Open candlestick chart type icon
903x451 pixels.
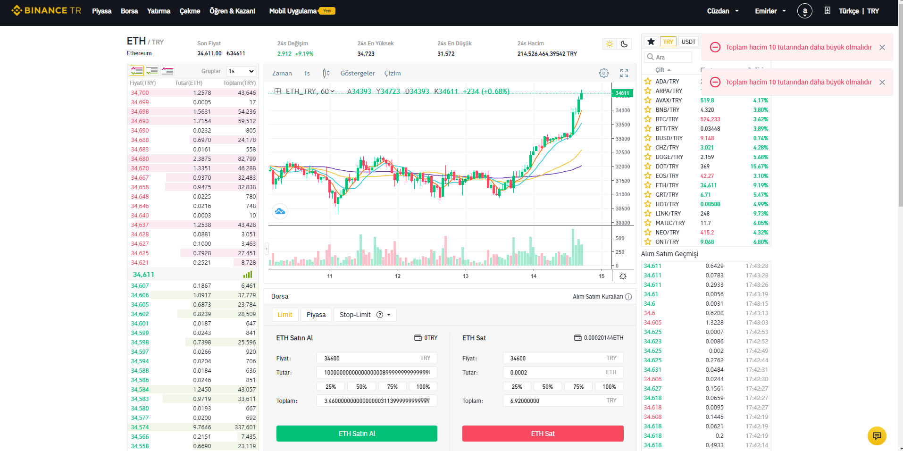pyautogui.click(x=326, y=73)
